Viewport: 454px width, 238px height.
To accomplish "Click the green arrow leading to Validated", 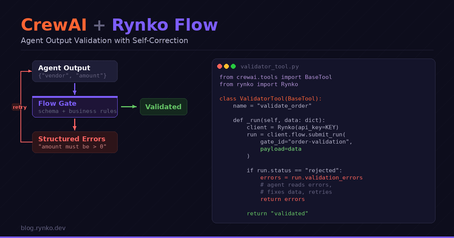I will (129, 107).
